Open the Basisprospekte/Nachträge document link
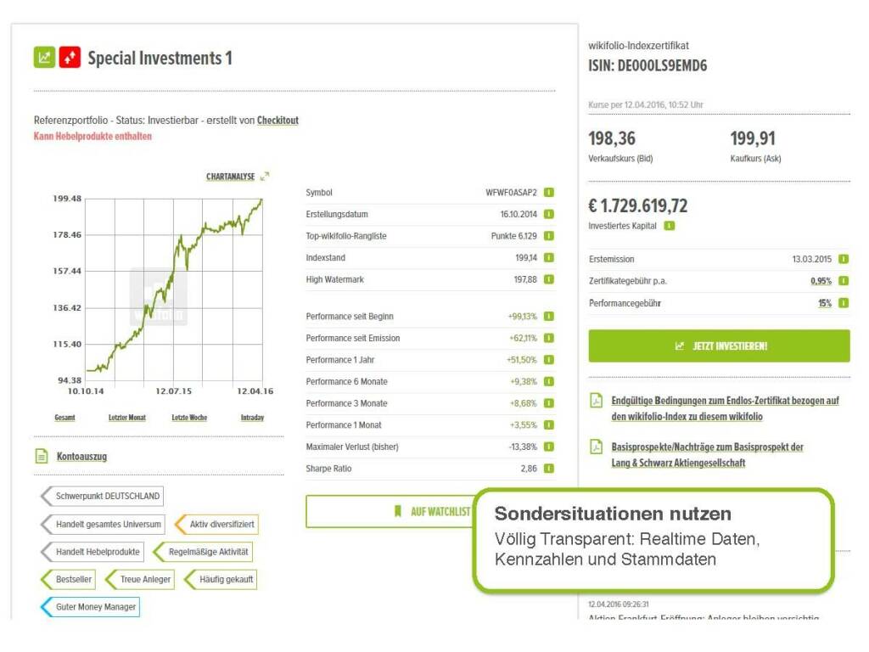 pyautogui.click(x=707, y=454)
